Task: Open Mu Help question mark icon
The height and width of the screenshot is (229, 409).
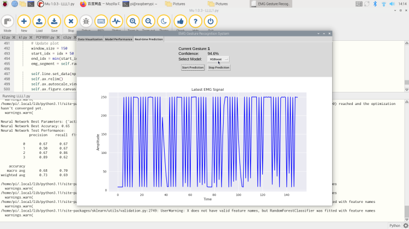Action: tap(195, 22)
